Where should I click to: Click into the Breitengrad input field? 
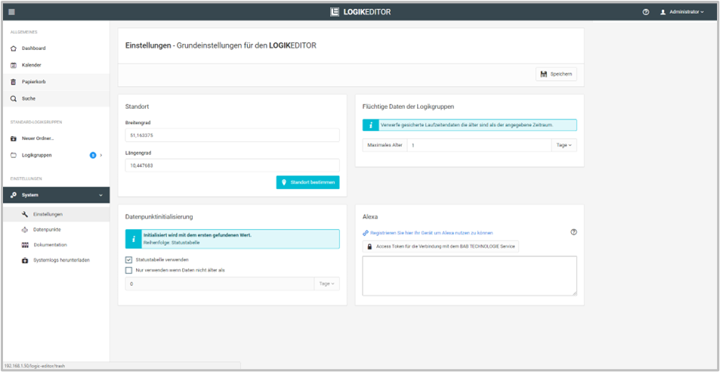pyautogui.click(x=232, y=135)
